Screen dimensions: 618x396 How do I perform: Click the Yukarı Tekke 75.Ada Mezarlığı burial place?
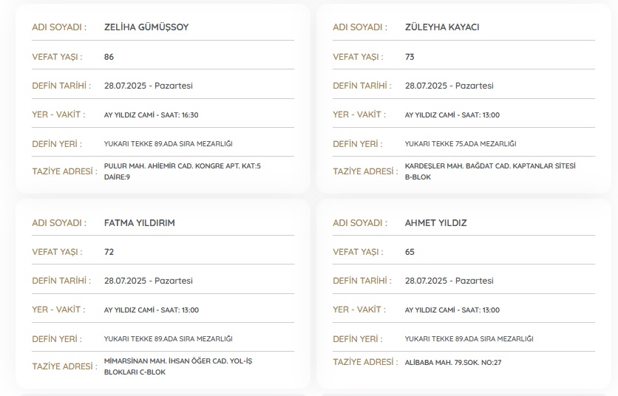click(460, 143)
